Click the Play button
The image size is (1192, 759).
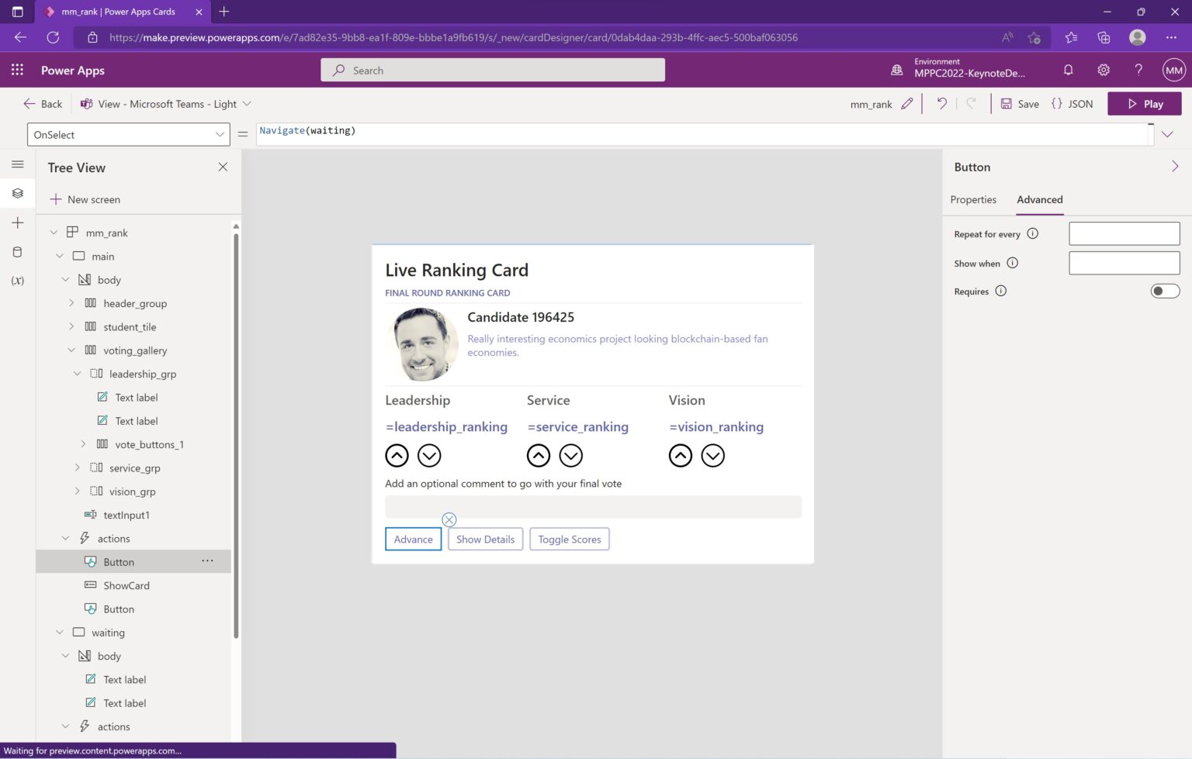click(x=1144, y=103)
